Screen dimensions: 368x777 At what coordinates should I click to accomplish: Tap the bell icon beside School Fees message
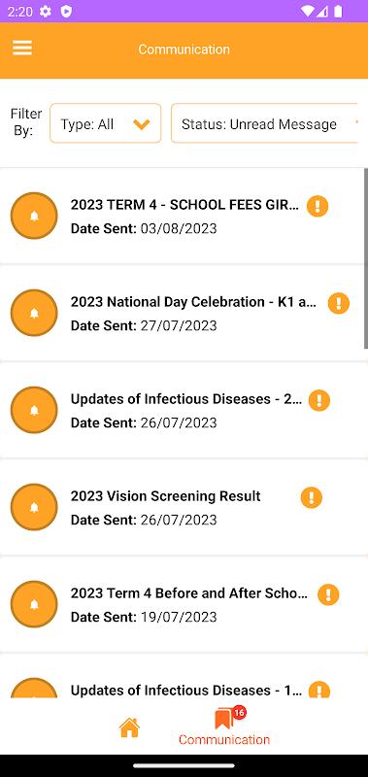point(34,216)
